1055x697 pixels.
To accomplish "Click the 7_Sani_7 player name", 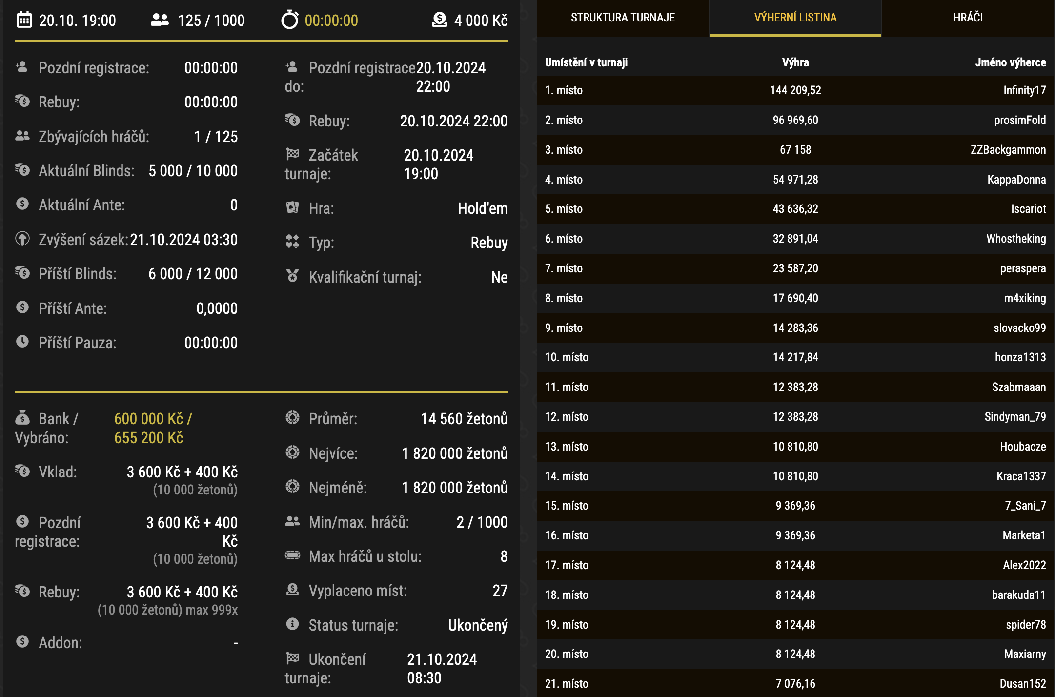I will pyautogui.click(x=1025, y=506).
